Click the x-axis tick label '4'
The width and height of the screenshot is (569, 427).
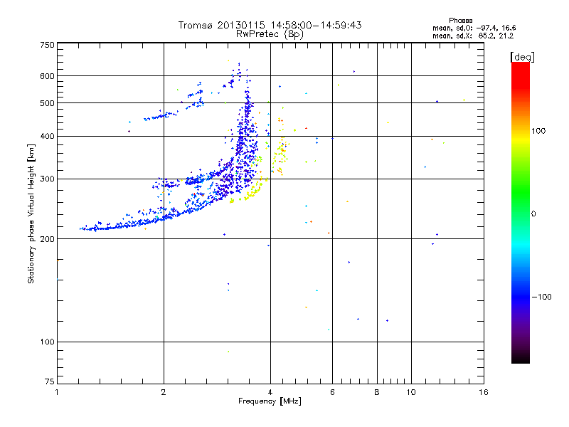point(270,392)
